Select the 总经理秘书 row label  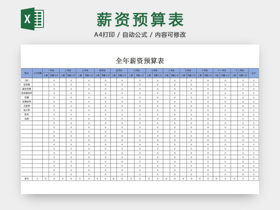click(27, 93)
